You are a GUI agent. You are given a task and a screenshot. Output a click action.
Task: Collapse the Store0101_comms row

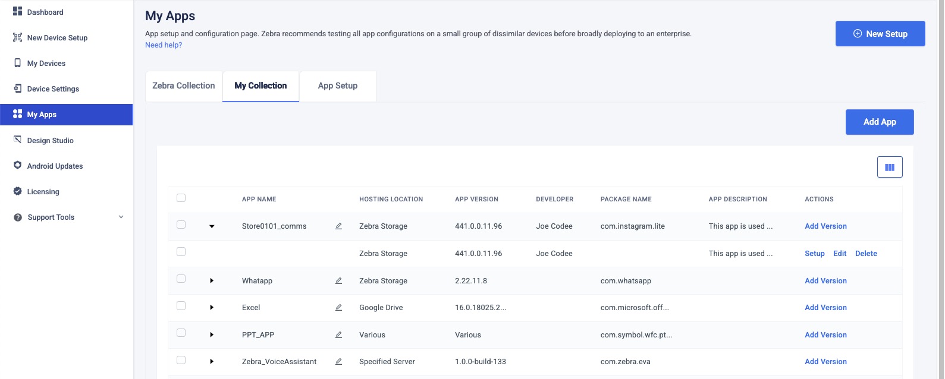[x=212, y=226]
